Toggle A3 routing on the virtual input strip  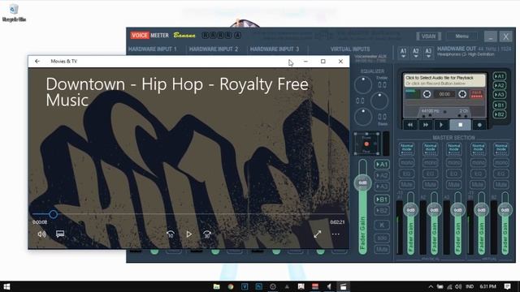382,187
